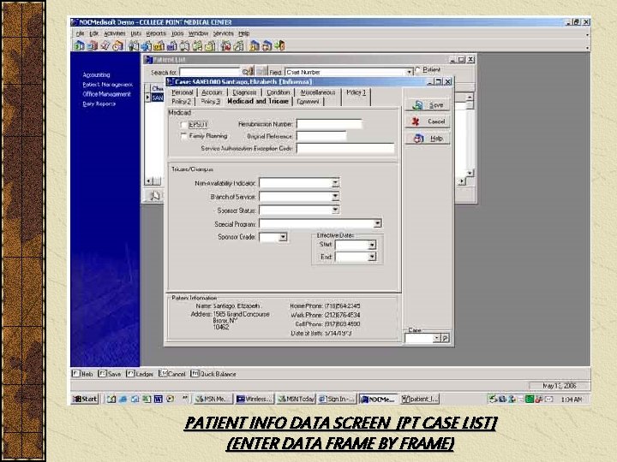Check the Family Planning checkbox
Screen dimensions: 617x462
pos(183,136)
